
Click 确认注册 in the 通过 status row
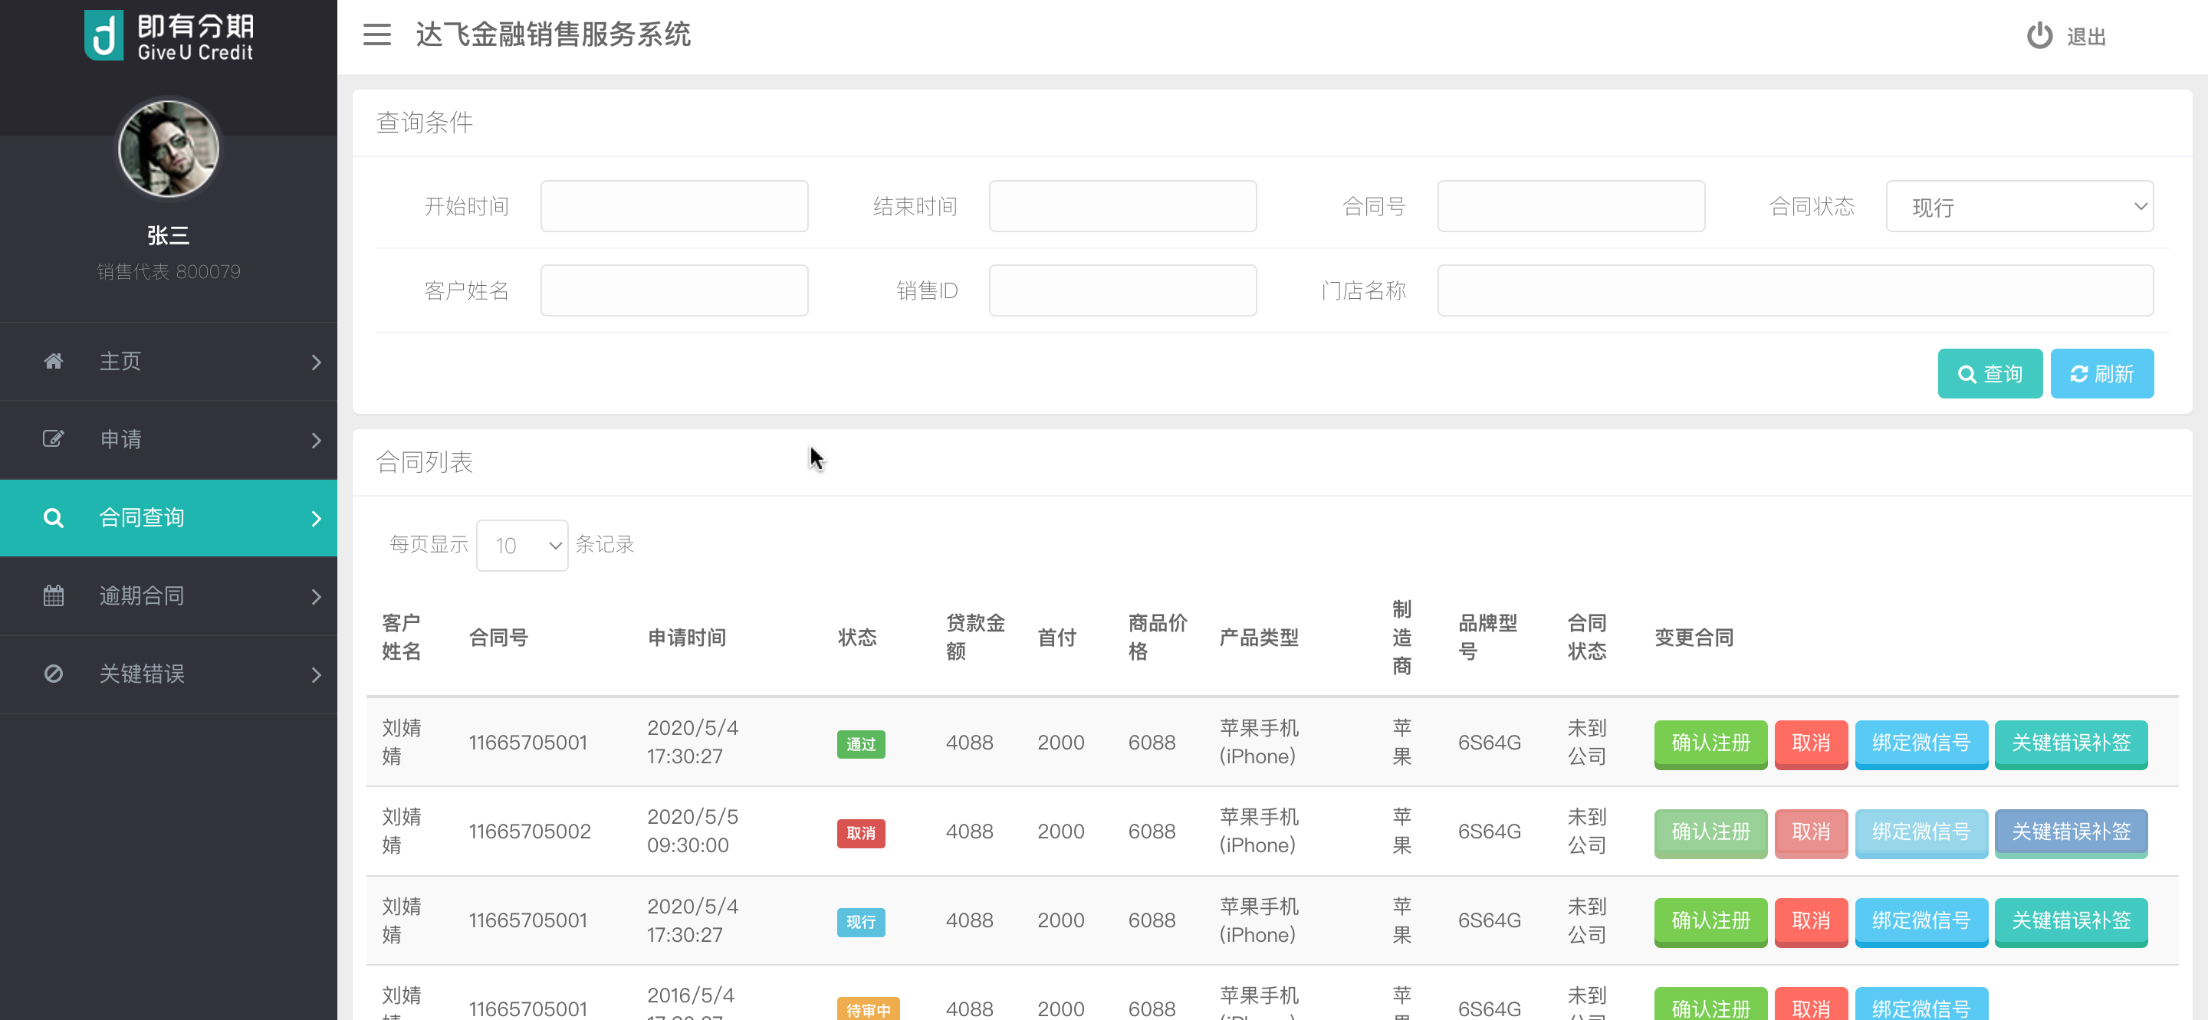1710,743
